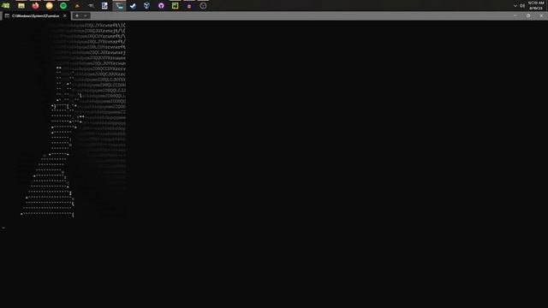Viewport: 548px width, 308px height.
Task: Open the taskbar clock and date
Action: [536, 6]
